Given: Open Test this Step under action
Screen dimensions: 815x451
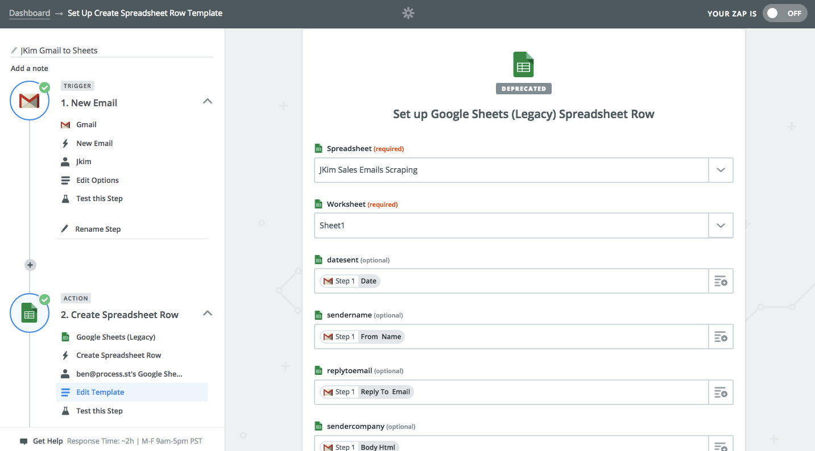Looking at the screenshot, I should [99, 411].
